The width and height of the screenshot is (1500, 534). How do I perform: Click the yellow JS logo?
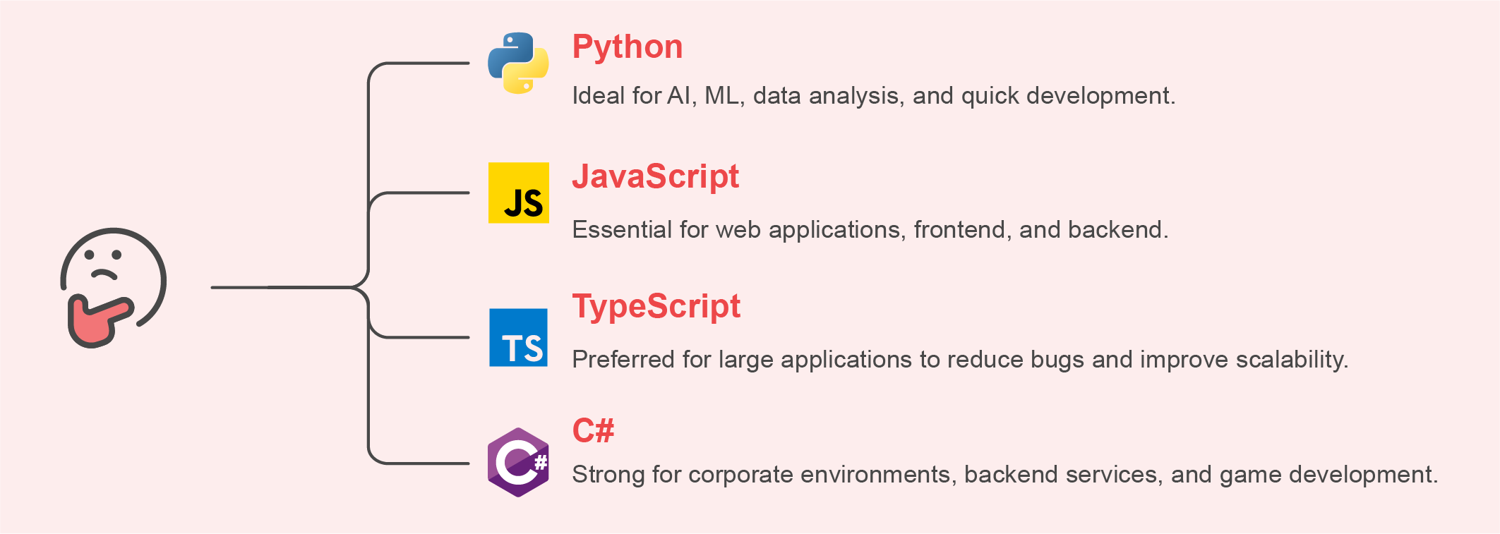pyautogui.click(x=519, y=193)
